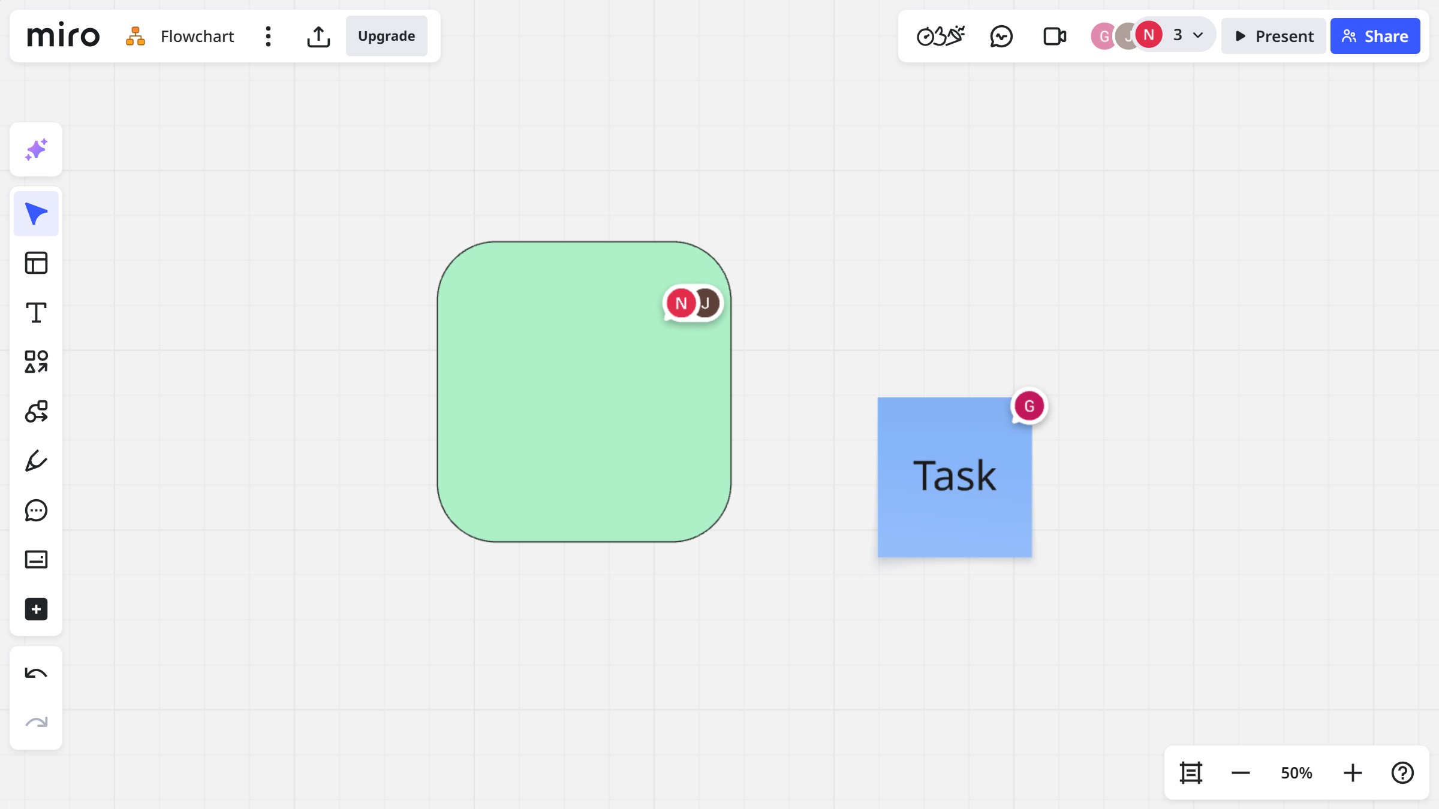Click the collaborator count 3
The height and width of the screenshot is (809, 1439).
pyautogui.click(x=1178, y=35)
